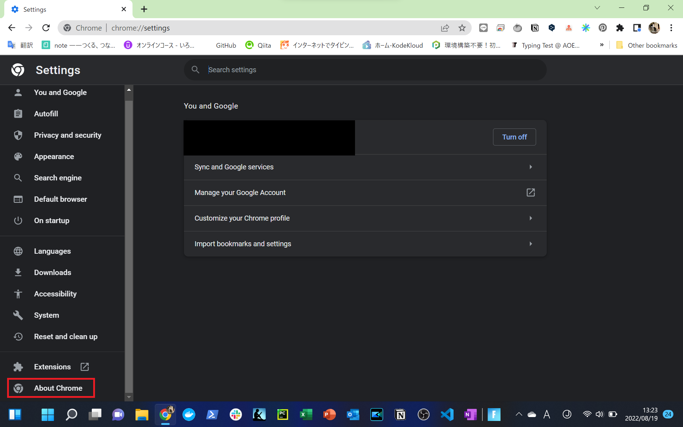This screenshot has height=427, width=683.
Task: Click the sidebar scrollbar down arrow
Action: click(x=129, y=397)
